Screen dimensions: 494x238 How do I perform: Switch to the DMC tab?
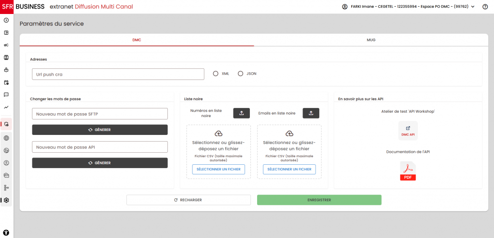137,40
